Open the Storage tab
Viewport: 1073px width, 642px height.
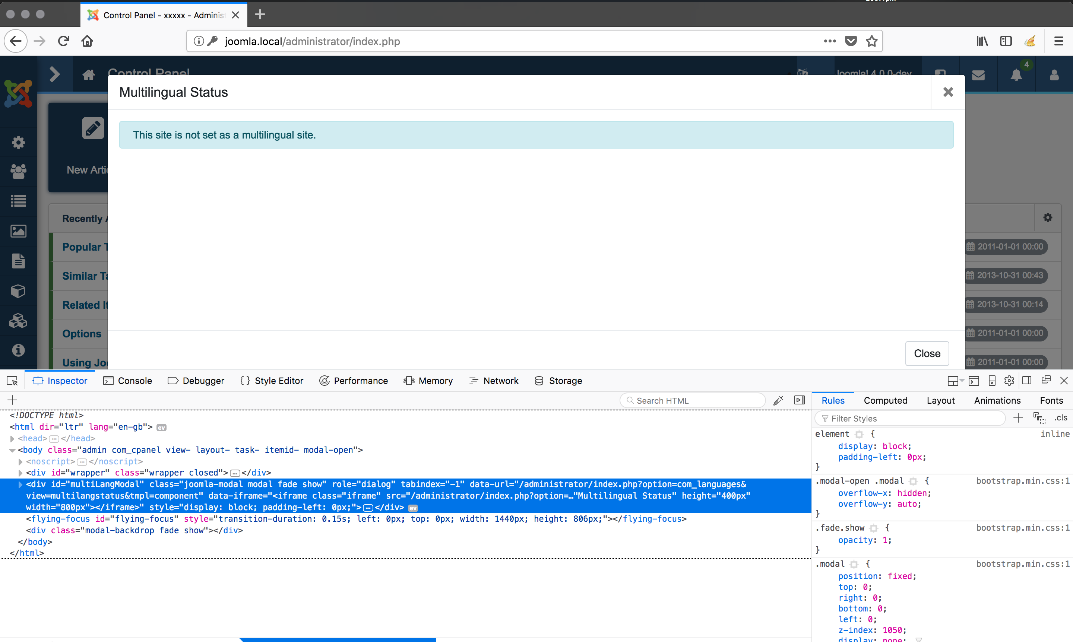[x=558, y=381]
